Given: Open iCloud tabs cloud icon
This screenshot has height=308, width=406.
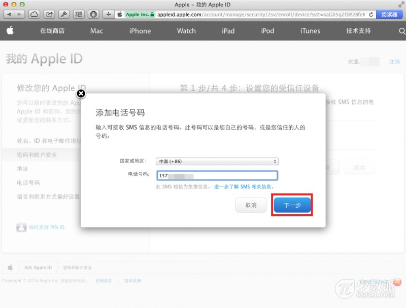Looking at the screenshot, I should (34, 14).
